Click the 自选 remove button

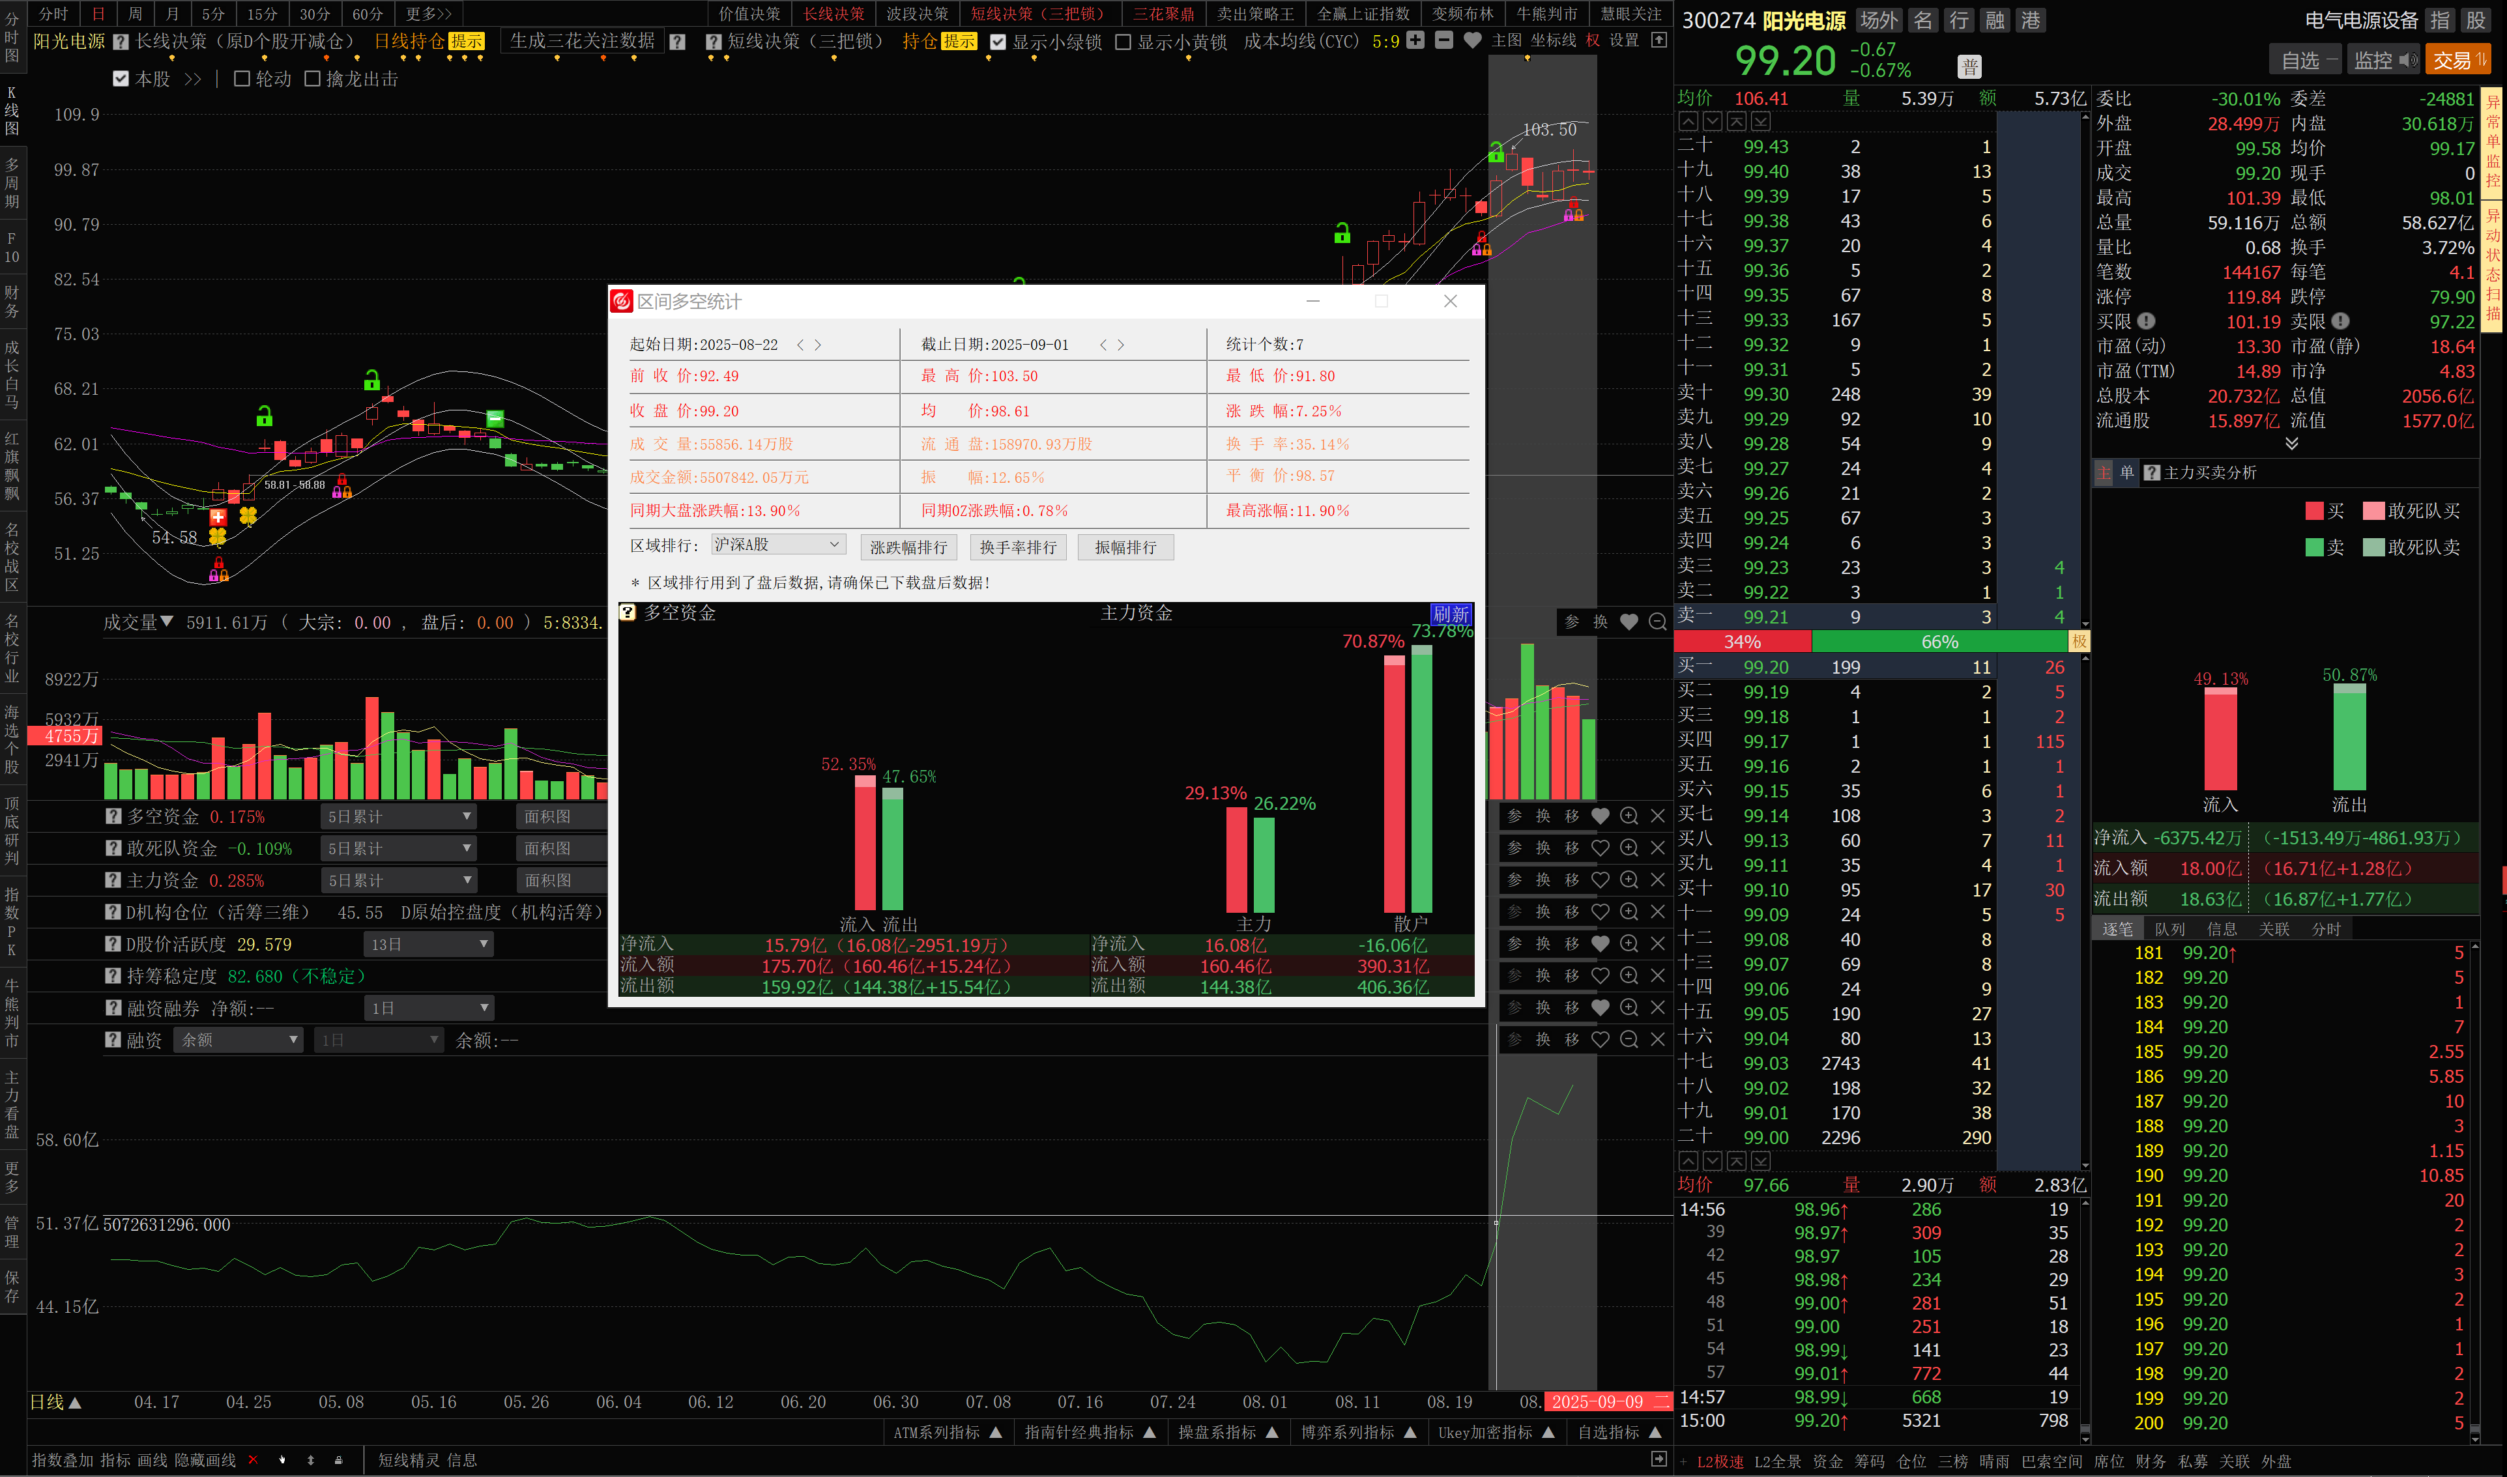2305,61
